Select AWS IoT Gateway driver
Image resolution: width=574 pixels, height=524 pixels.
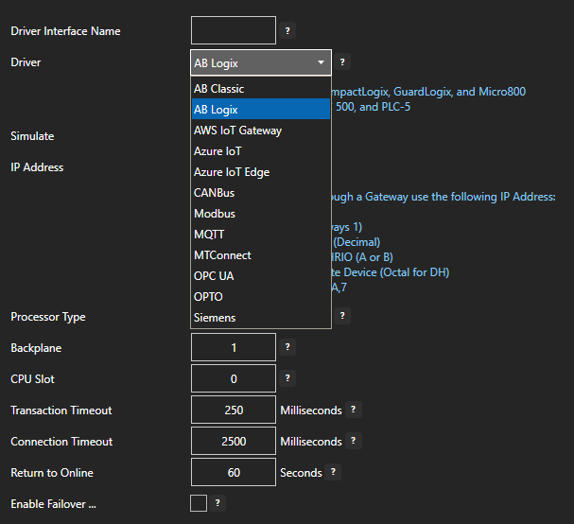click(237, 131)
